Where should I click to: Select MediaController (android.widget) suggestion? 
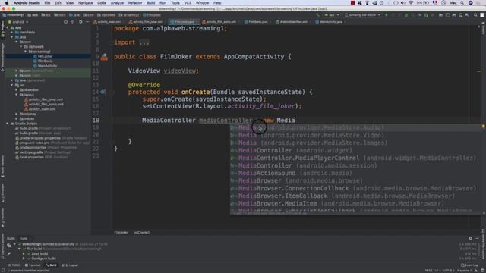pos(356,150)
